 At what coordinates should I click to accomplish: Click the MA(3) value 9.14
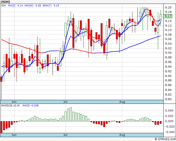(20, 6)
